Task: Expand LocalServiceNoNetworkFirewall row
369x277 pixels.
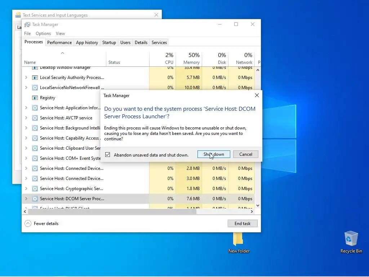Action: tap(26, 88)
